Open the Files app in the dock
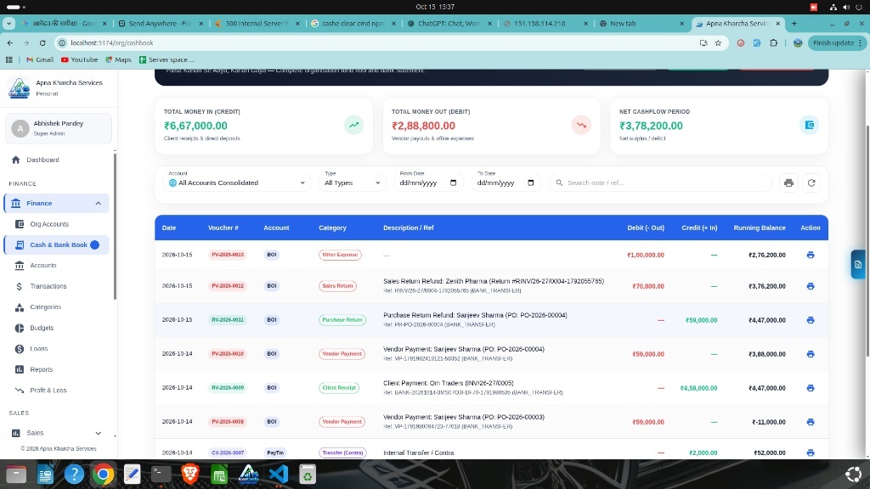Viewport: 870px width, 489px height. (16, 474)
